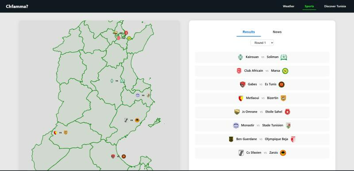Click Ben Guerdane logo in results list

[x=231, y=139]
